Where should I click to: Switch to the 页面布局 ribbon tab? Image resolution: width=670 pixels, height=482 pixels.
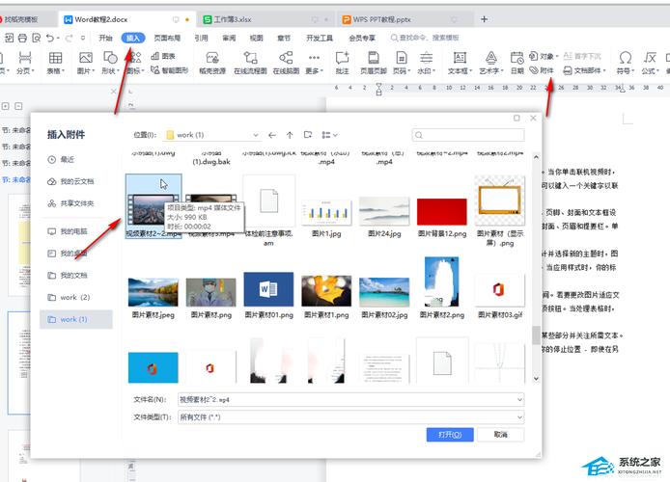(167, 38)
